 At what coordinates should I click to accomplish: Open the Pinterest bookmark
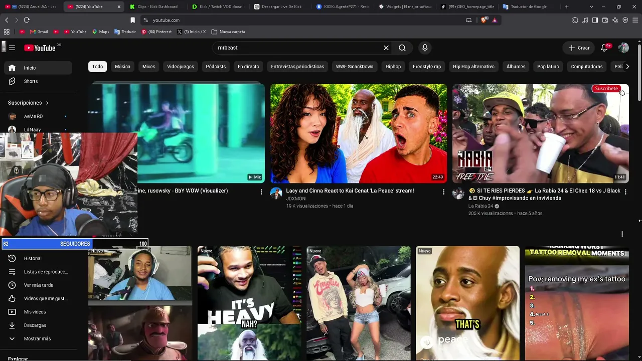click(x=156, y=32)
